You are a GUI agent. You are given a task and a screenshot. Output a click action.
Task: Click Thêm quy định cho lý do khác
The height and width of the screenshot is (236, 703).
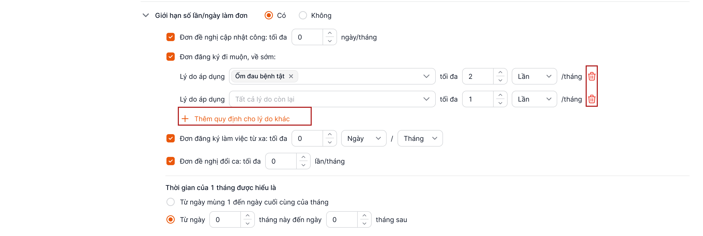pyautogui.click(x=242, y=119)
